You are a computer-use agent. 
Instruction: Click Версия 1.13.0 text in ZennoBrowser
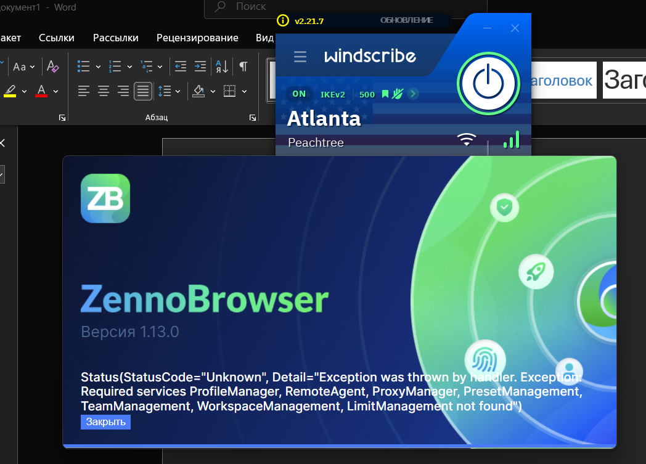[130, 332]
